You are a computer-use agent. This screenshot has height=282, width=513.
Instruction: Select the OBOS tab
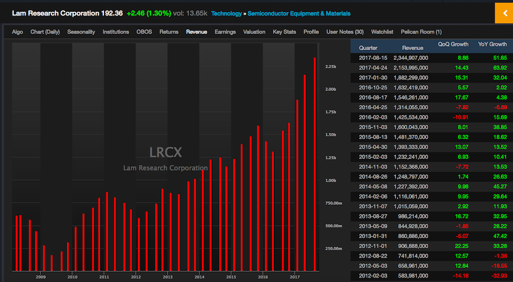tap(144, 32)
